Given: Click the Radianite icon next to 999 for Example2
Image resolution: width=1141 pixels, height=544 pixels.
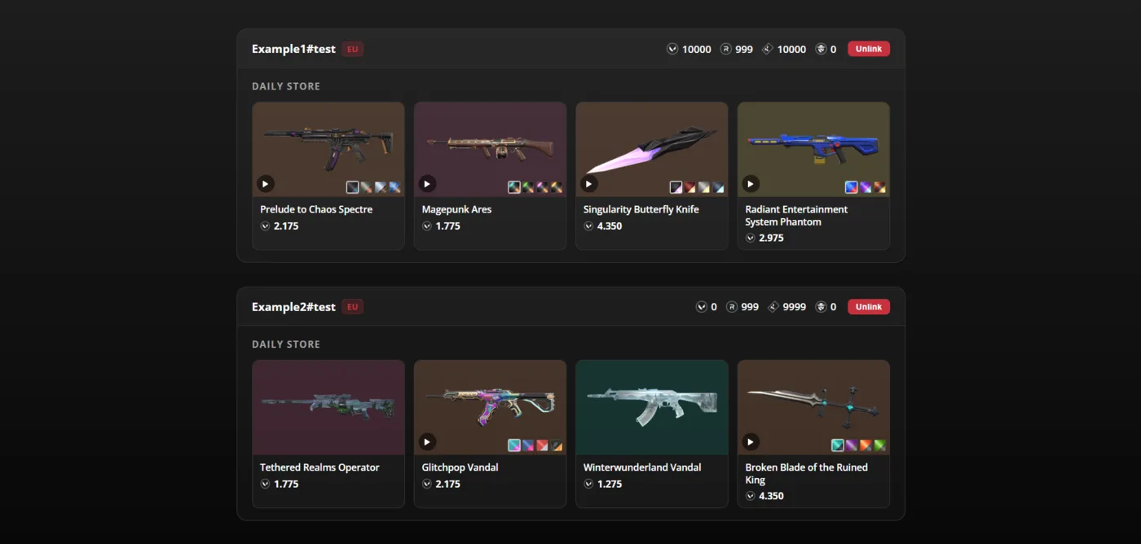Looking at the screenshot, I should (x=732, y=307).
